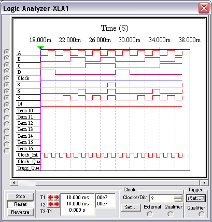This screenshot has height=222, width=212.
Task: Toggle input terminal for Term 16
Action: pyautogui.click(x=7, y=151)
